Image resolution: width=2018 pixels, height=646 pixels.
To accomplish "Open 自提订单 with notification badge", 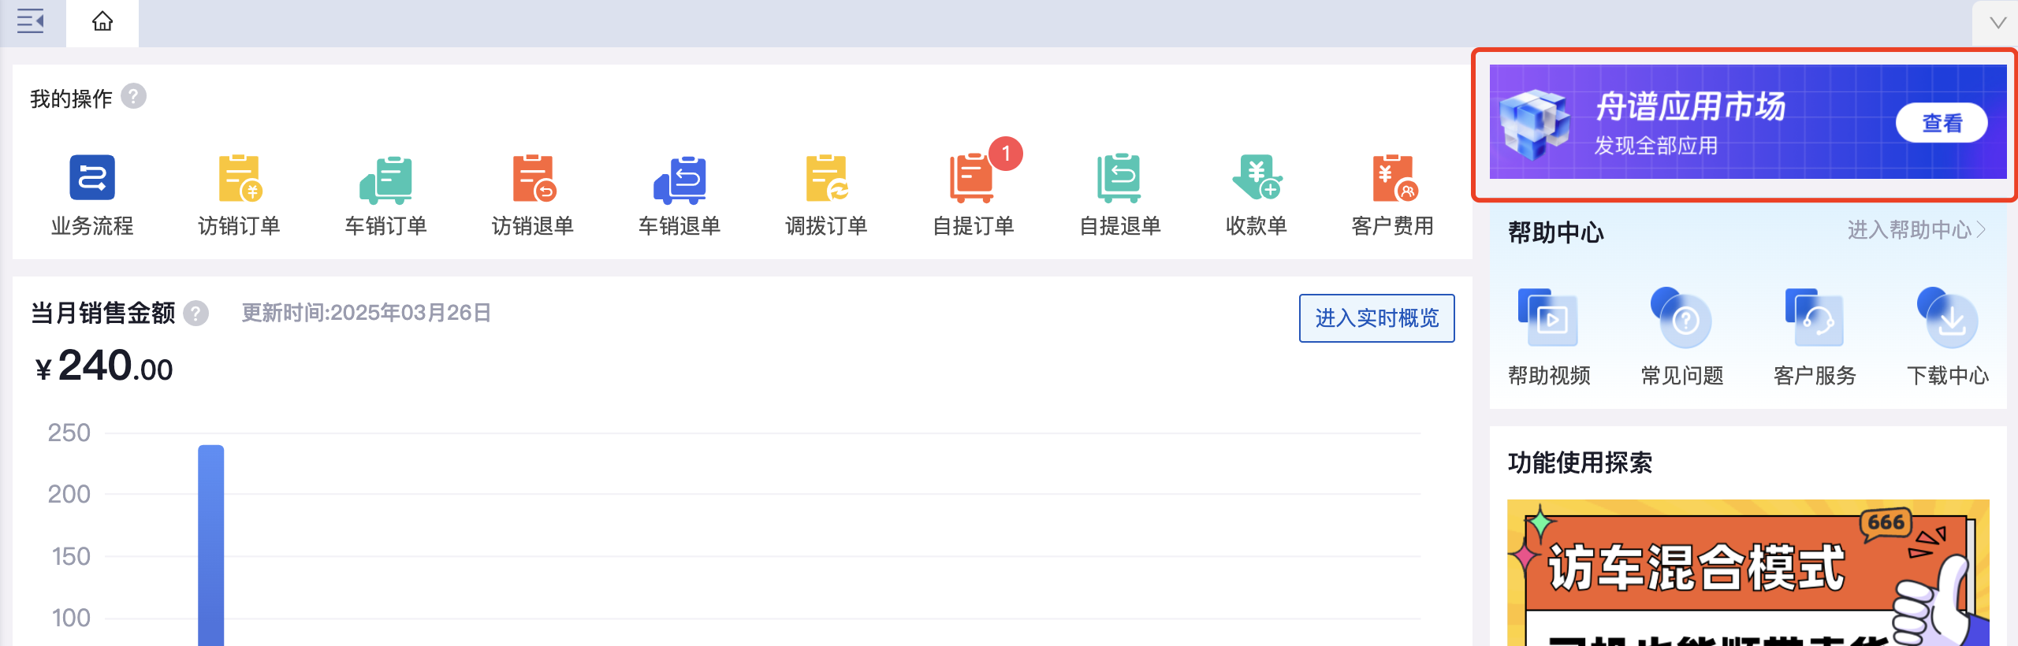I will coord(973,178).
